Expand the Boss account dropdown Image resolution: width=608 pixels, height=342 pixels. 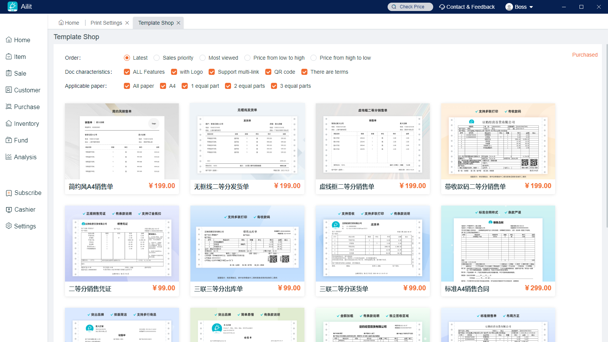pos(531,7)
